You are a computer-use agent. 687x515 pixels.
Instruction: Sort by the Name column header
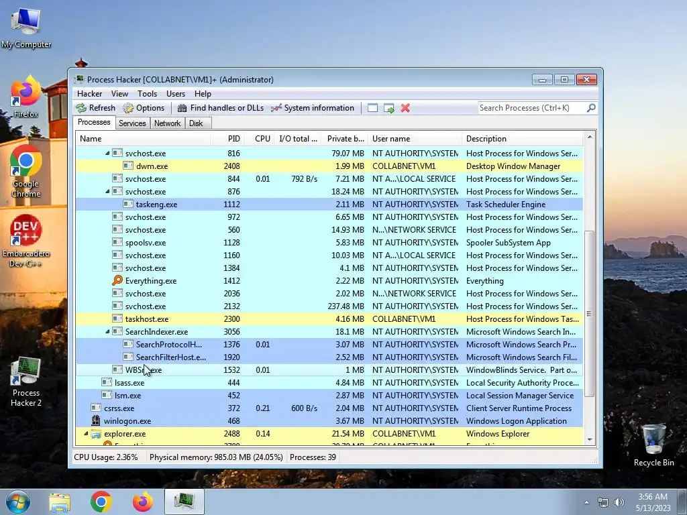coord(143,139)
